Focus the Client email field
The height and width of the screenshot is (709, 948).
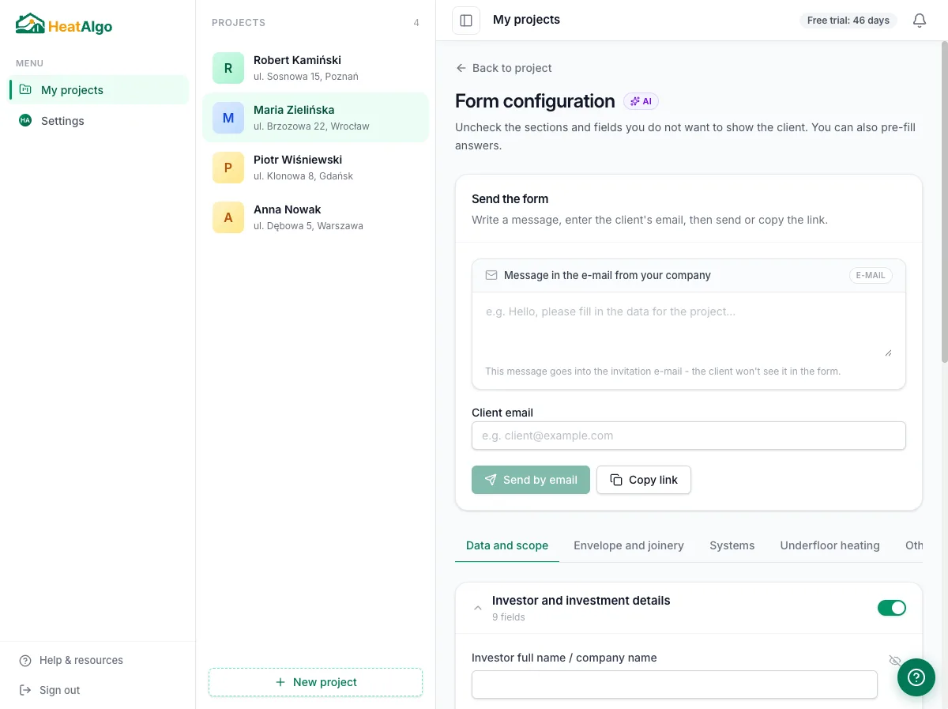click(x=689, y=436)
